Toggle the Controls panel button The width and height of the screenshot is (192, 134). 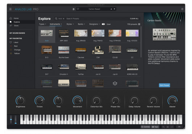(x=146, y=127)
